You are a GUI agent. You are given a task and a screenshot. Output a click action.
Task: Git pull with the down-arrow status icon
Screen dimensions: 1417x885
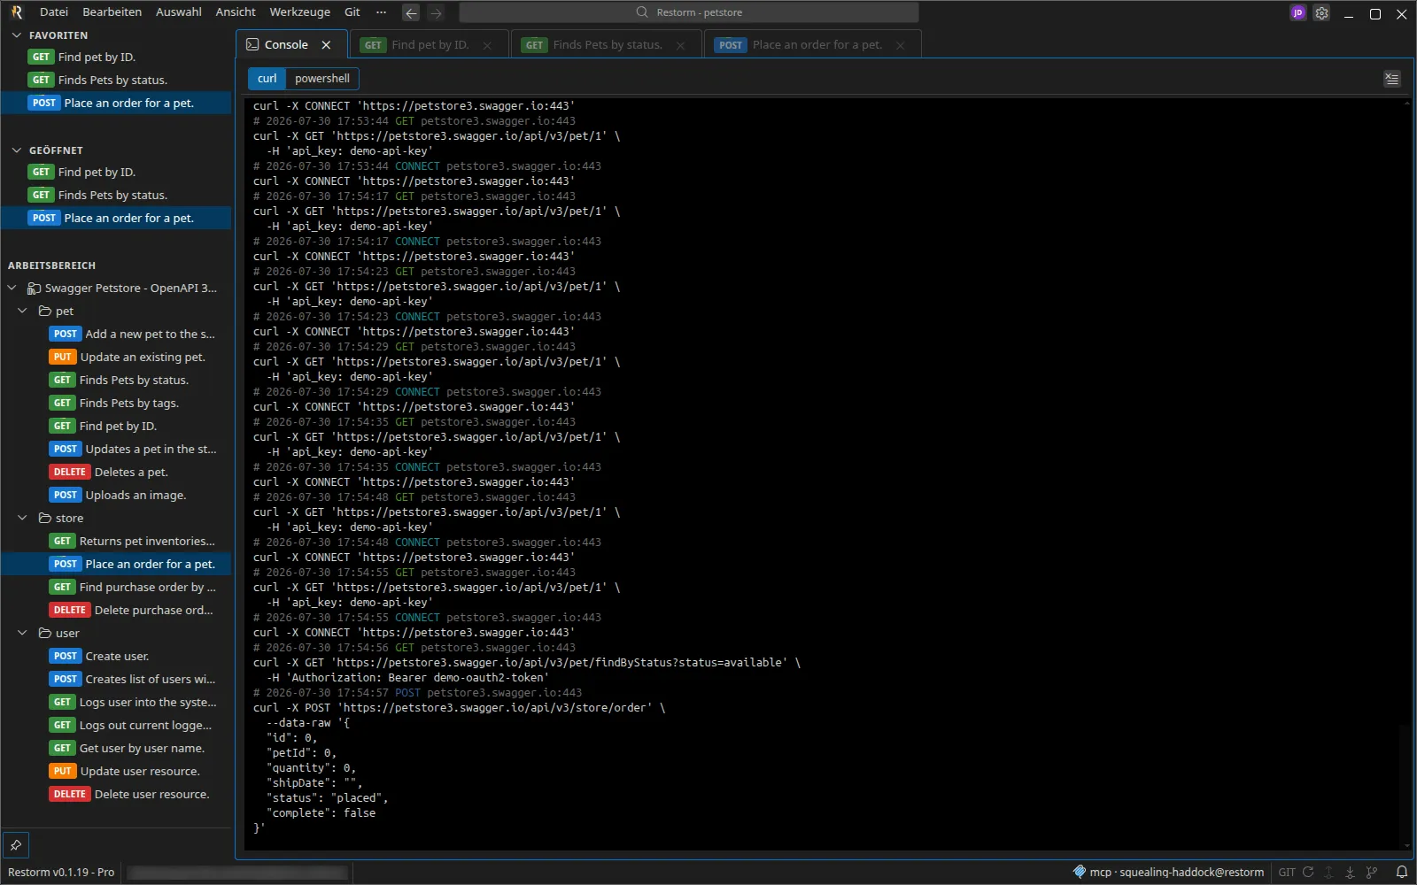coord(1350,872)
